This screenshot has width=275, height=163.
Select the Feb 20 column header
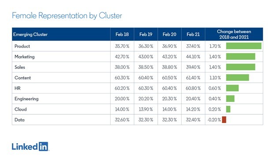pyautogui.click(x=169, y=34)
